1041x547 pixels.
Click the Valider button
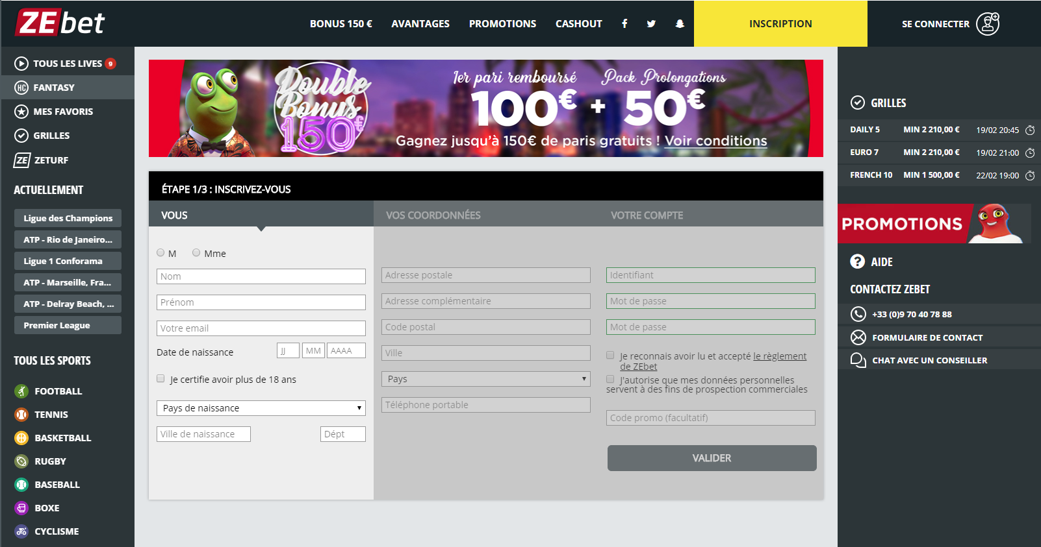click(712, 458)
